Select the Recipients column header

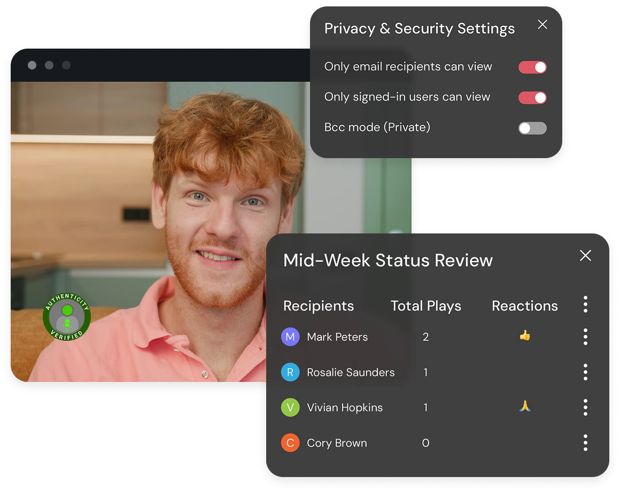[319, 306]
